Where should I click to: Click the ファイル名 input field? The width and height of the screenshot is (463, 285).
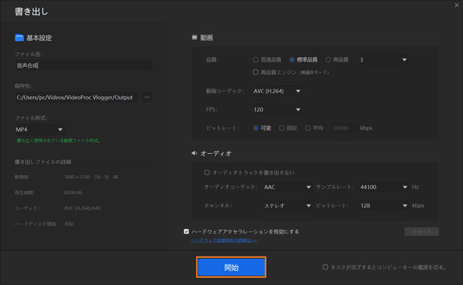pos(84,66)
